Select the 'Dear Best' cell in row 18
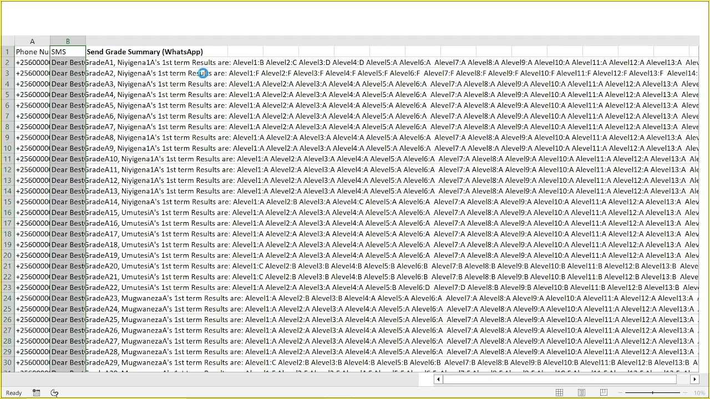The image size is (710, 399). (x=68, y=234)
